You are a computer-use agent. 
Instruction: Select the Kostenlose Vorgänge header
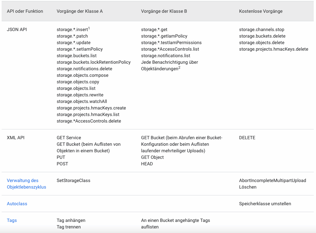260,11
